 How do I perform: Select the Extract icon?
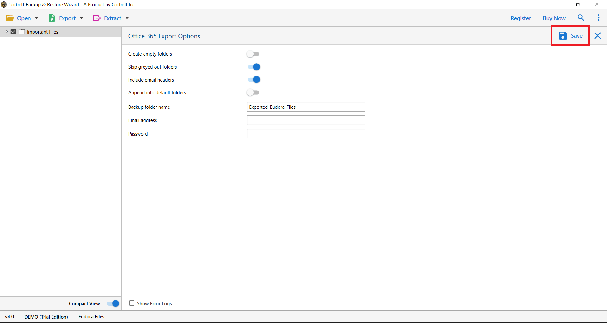[x=97, y=18]
